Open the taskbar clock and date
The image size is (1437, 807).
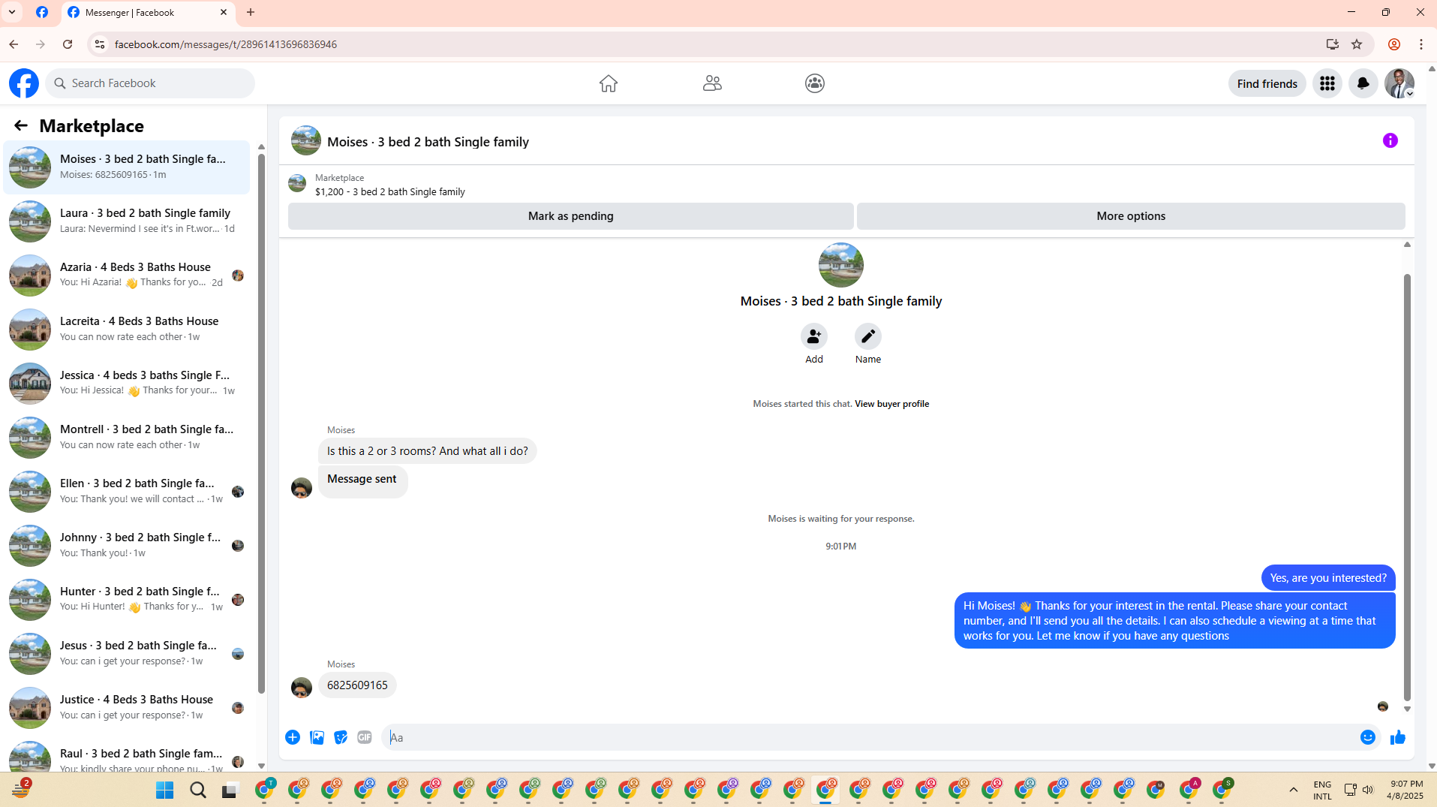pyautogui.click(x=1405, y=790)
